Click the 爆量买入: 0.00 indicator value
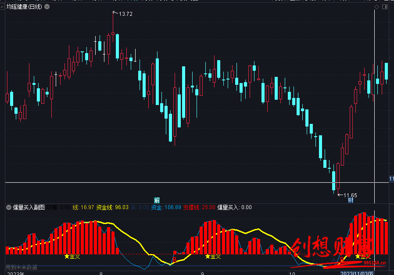394x275 pixels. tap(234, 207)
